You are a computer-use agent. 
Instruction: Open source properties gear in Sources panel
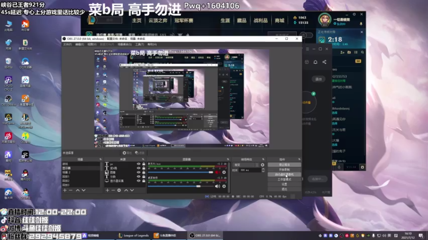[x=119, y=190]
